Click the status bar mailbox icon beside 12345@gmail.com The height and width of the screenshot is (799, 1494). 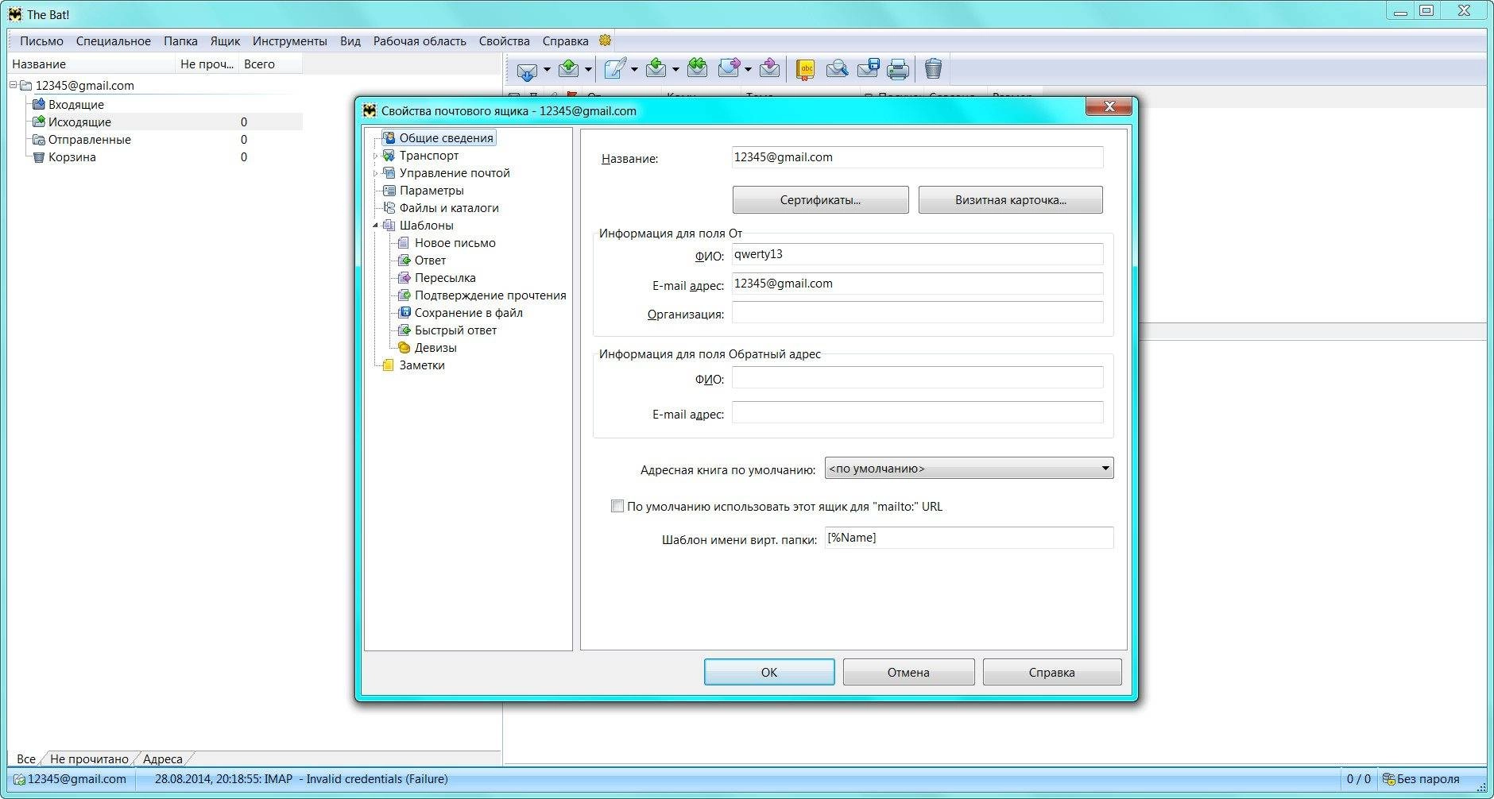[x=19, y=779]
